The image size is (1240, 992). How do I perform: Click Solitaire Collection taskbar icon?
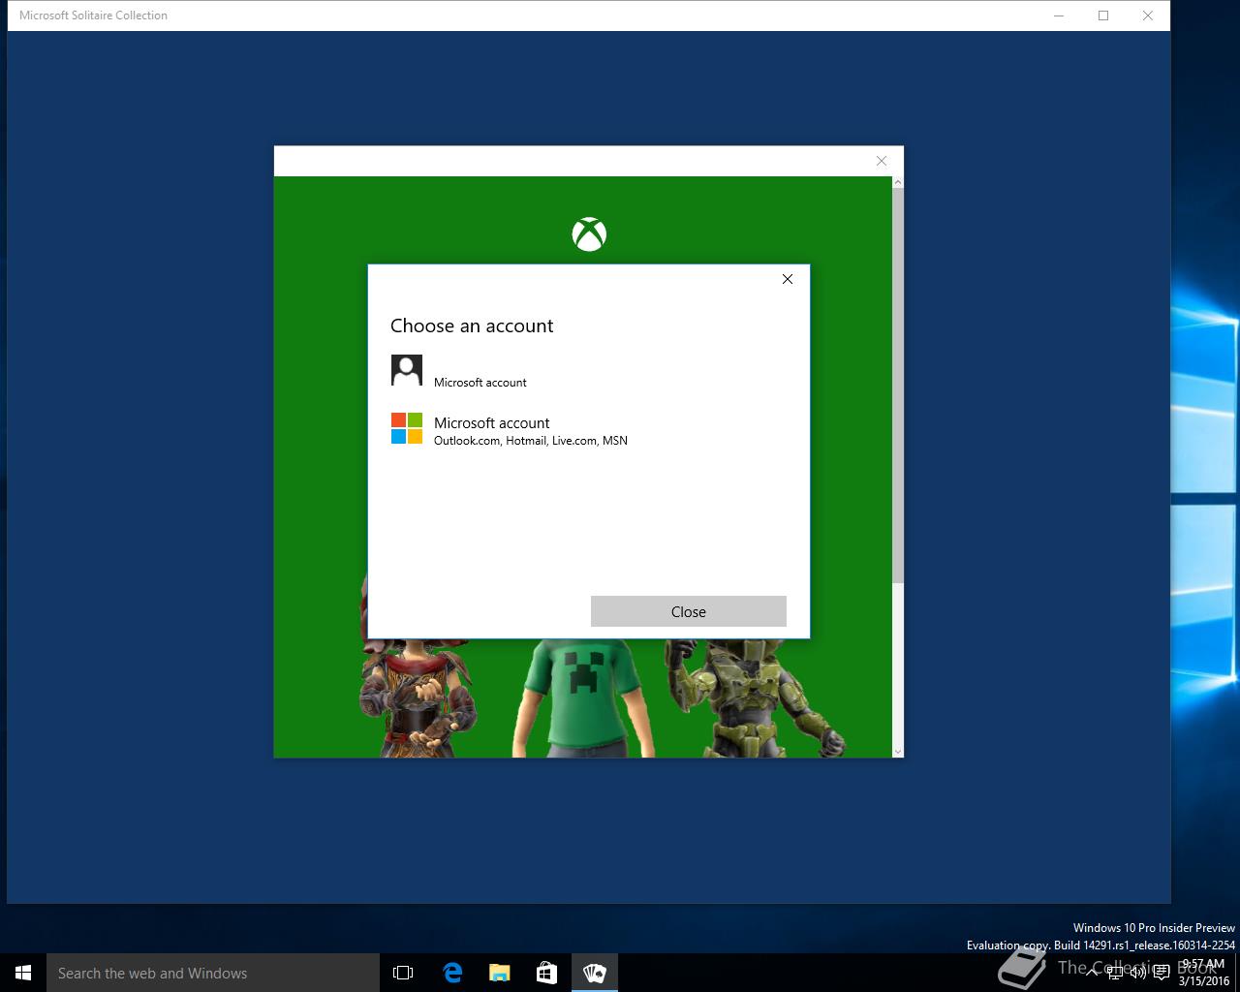(594, 973)
